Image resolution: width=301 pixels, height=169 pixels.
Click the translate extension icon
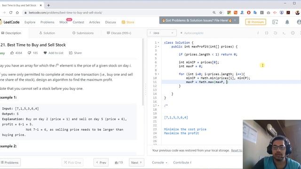tap(255, 13)
